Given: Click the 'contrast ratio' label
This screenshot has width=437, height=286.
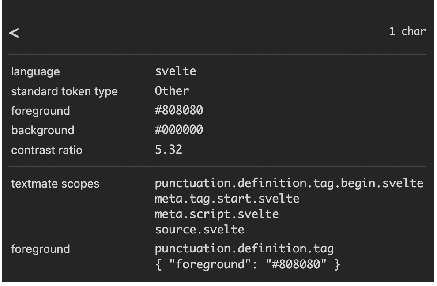Looking at the screenshot, I should point(47,150).
